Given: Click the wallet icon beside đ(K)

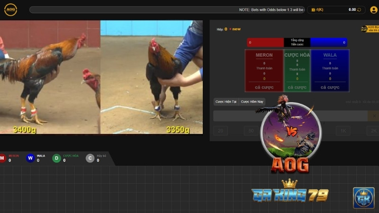Looking at the screenshot, I should coord(313,9).
